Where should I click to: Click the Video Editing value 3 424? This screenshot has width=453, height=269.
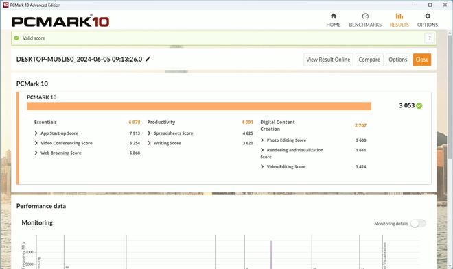click(x=361, y=167)
